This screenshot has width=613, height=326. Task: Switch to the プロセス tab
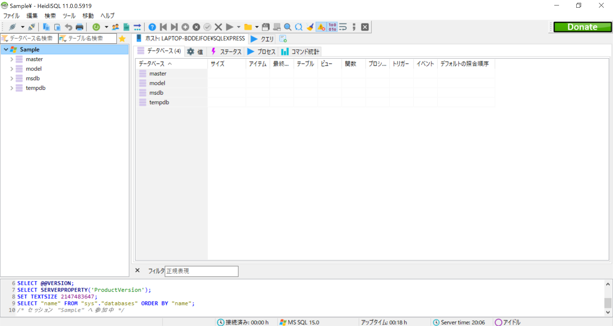[261, 51]
